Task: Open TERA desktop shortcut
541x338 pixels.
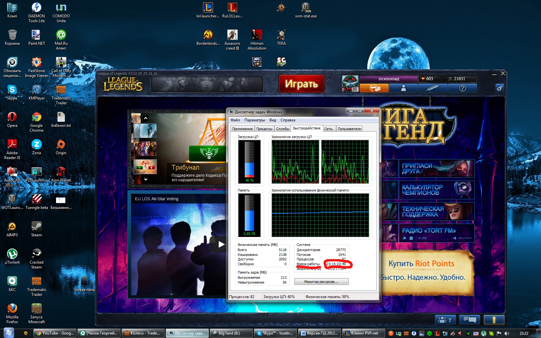Action: pyautogui.click(x=281, y=37)
